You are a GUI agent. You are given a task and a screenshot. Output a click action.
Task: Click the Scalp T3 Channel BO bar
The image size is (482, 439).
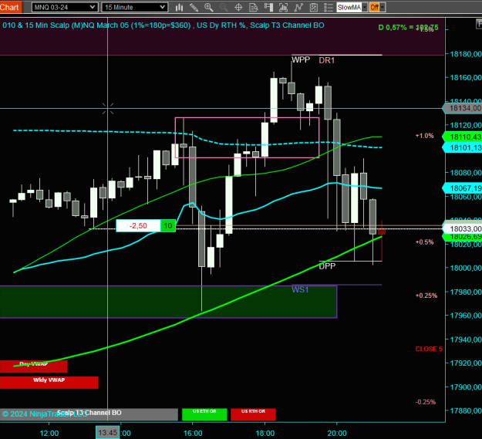pos(89,414)
